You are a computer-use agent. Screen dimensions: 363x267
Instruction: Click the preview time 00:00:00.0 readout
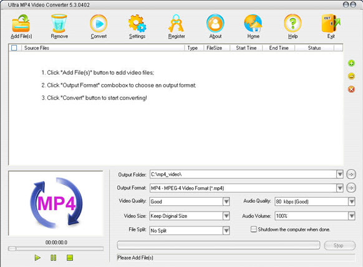(56, 243)
